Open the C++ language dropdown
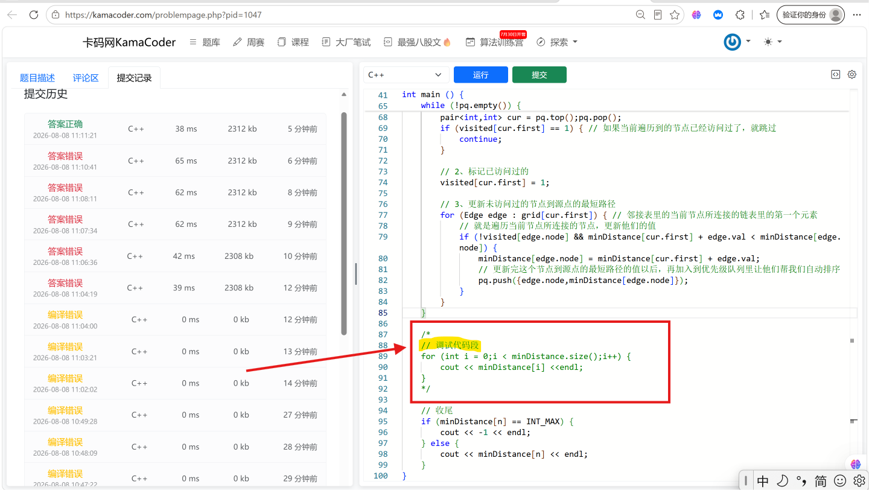 click(x=406, y=75)
